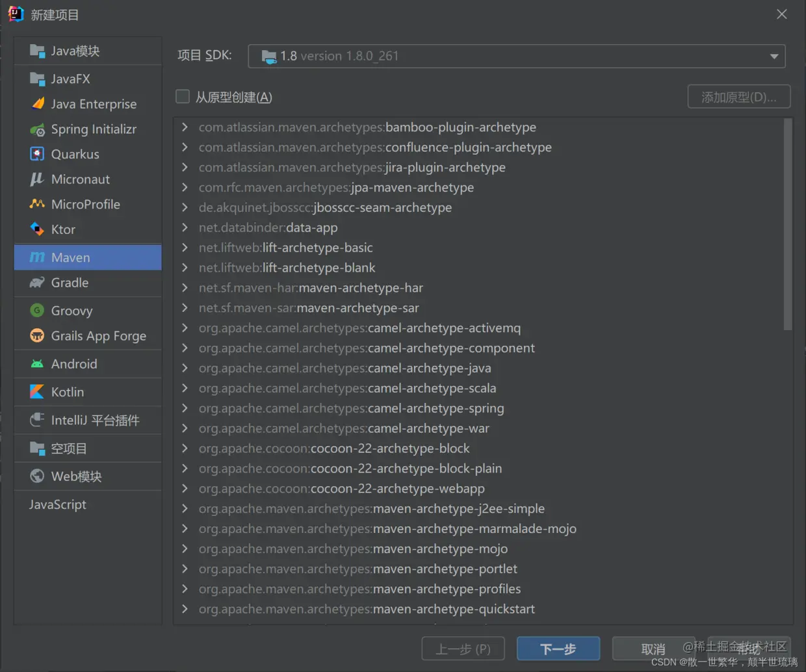The image size is (806, 672).
Task: Click the Quarkus logo icon
Action: [37, 154]
